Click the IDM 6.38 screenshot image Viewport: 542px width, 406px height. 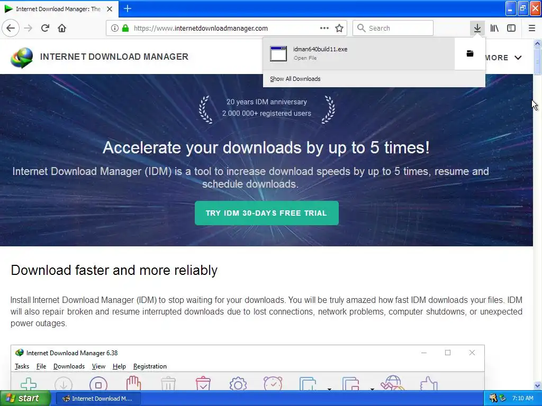(248, 367)
